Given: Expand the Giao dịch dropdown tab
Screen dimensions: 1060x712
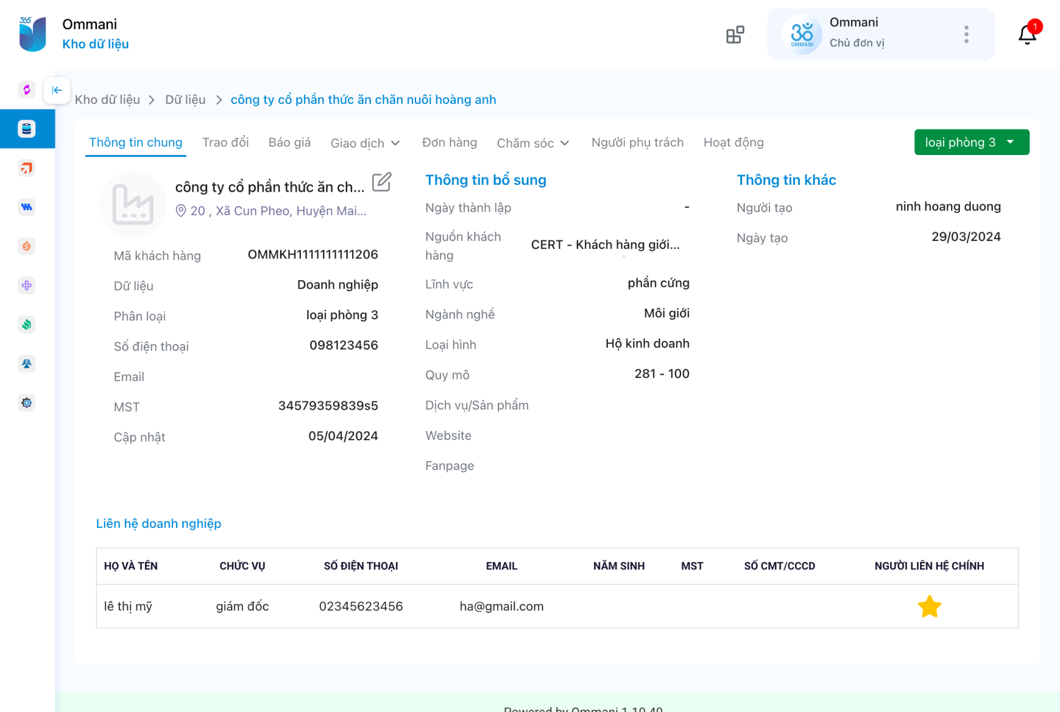Looking at the screenshot, I should pos(365,143).
